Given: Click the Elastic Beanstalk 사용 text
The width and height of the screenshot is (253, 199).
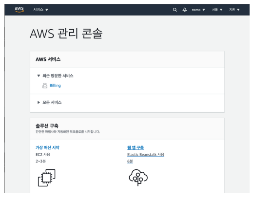Looking at the screenshot, I should click(146, 154).
